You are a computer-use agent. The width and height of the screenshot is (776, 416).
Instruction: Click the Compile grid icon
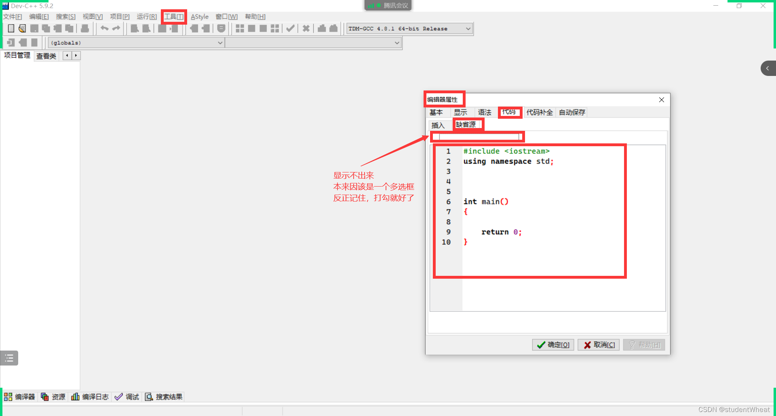click(240, 28)
